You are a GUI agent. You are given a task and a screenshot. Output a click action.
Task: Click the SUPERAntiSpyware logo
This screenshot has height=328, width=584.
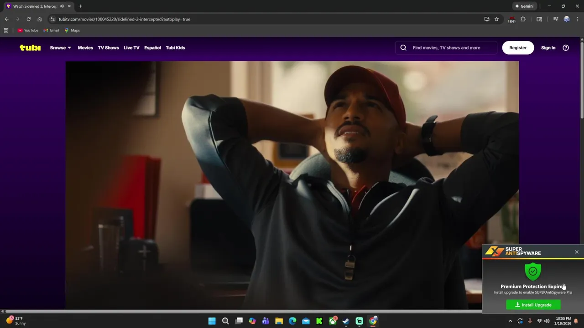pyautogui.click(x=513, y=251)
